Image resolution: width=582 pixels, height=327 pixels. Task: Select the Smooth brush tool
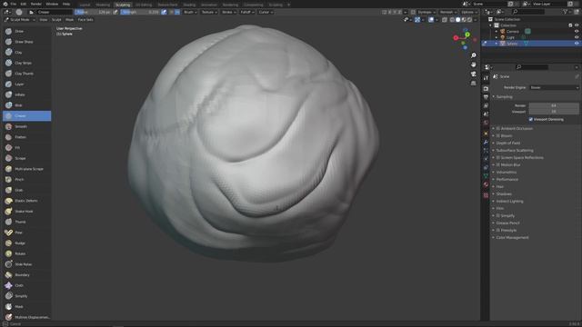tap(26, 126)
